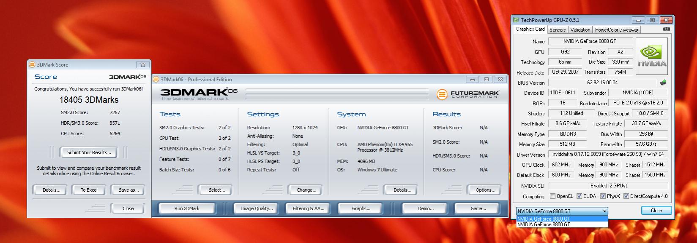Click the 3DMark06 logo in Score dialog
This screenshot has height=243, width=697.
(128, 77)
